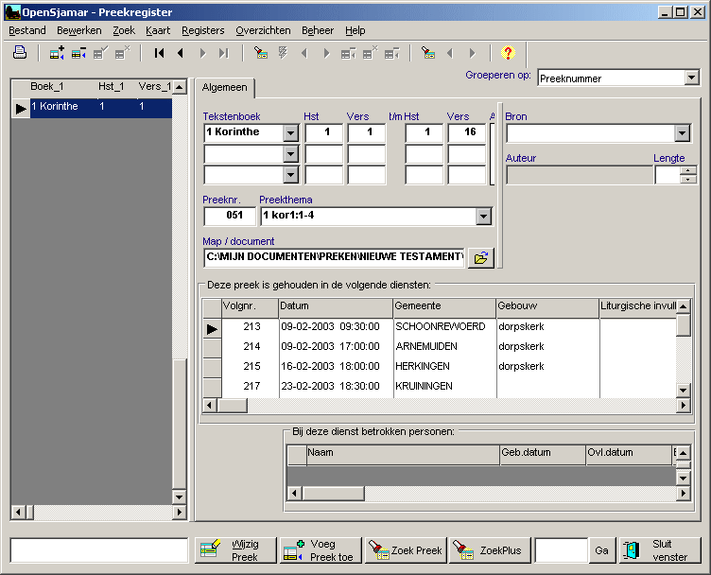
Task: Jump to first record with navigation arrow
Action: pos(160,53)
